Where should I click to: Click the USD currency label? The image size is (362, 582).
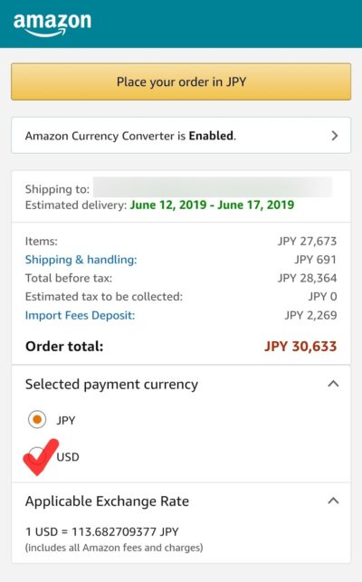click(x=68, y=457)
